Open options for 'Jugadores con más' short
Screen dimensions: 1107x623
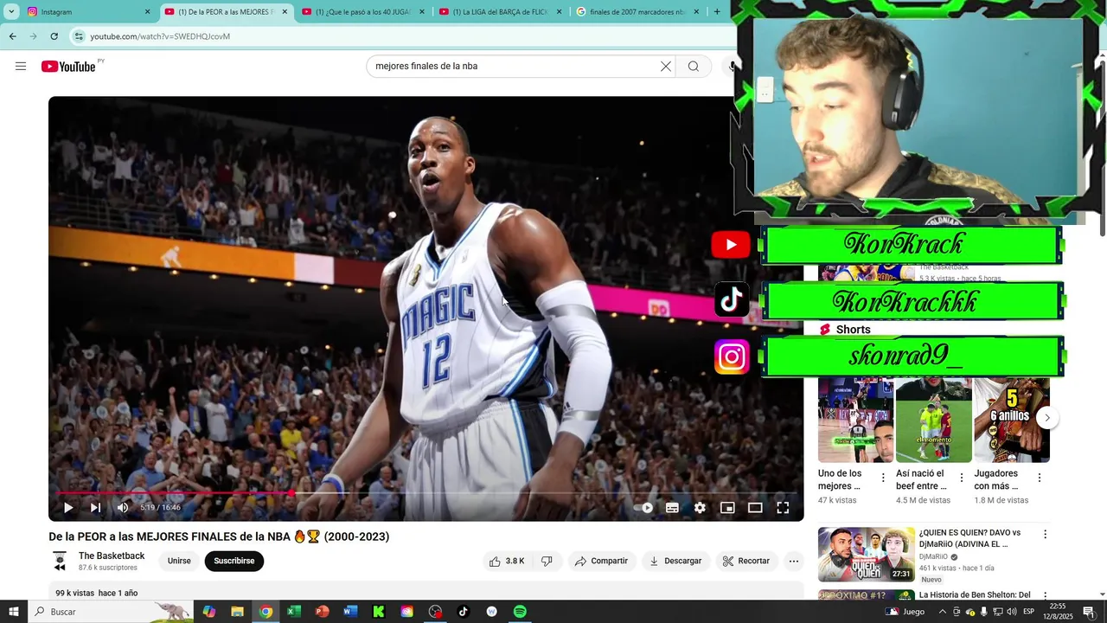click(x=1039, y=478)
